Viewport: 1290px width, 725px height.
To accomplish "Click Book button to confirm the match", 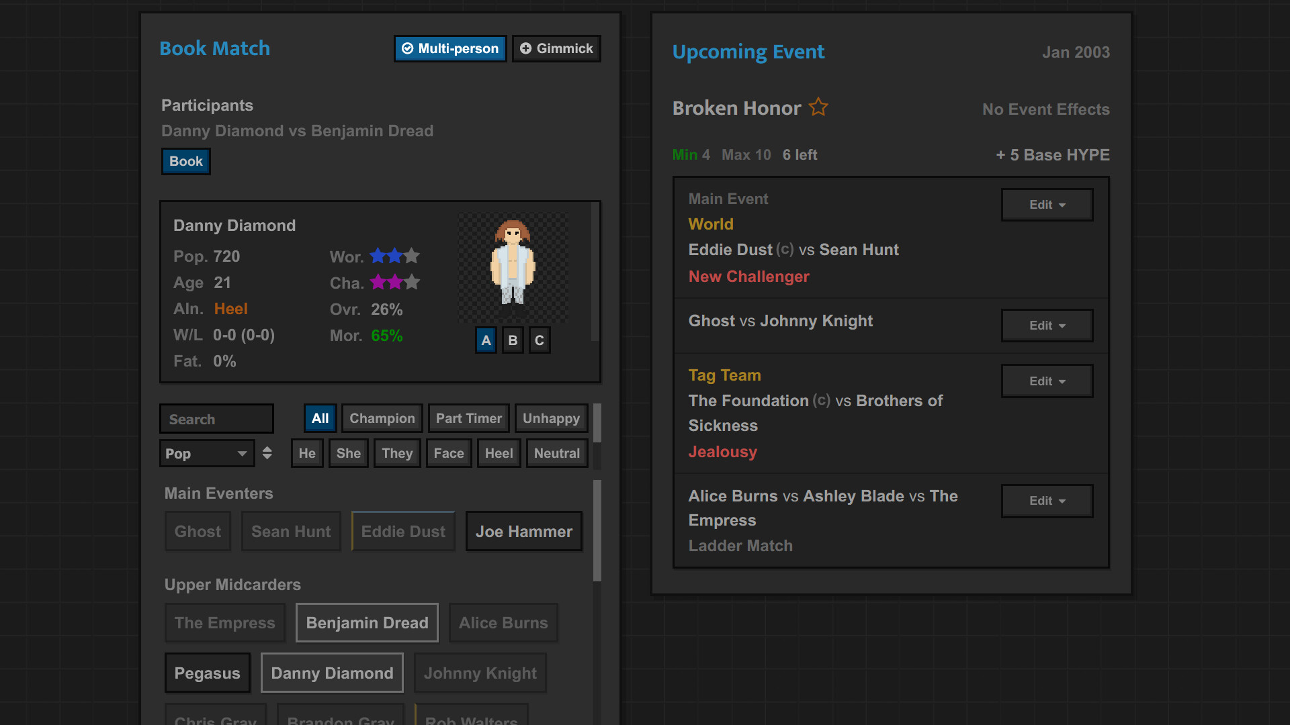I will click(x=186, y=160).
